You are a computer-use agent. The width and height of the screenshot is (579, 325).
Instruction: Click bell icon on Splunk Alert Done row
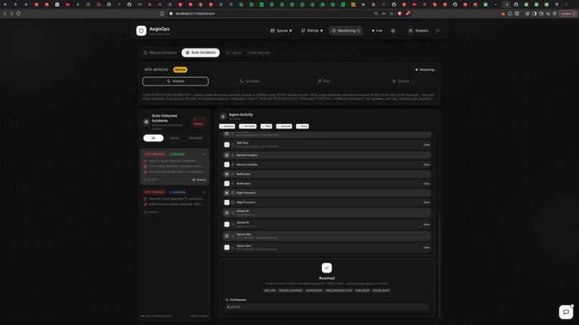coord(233,248)
